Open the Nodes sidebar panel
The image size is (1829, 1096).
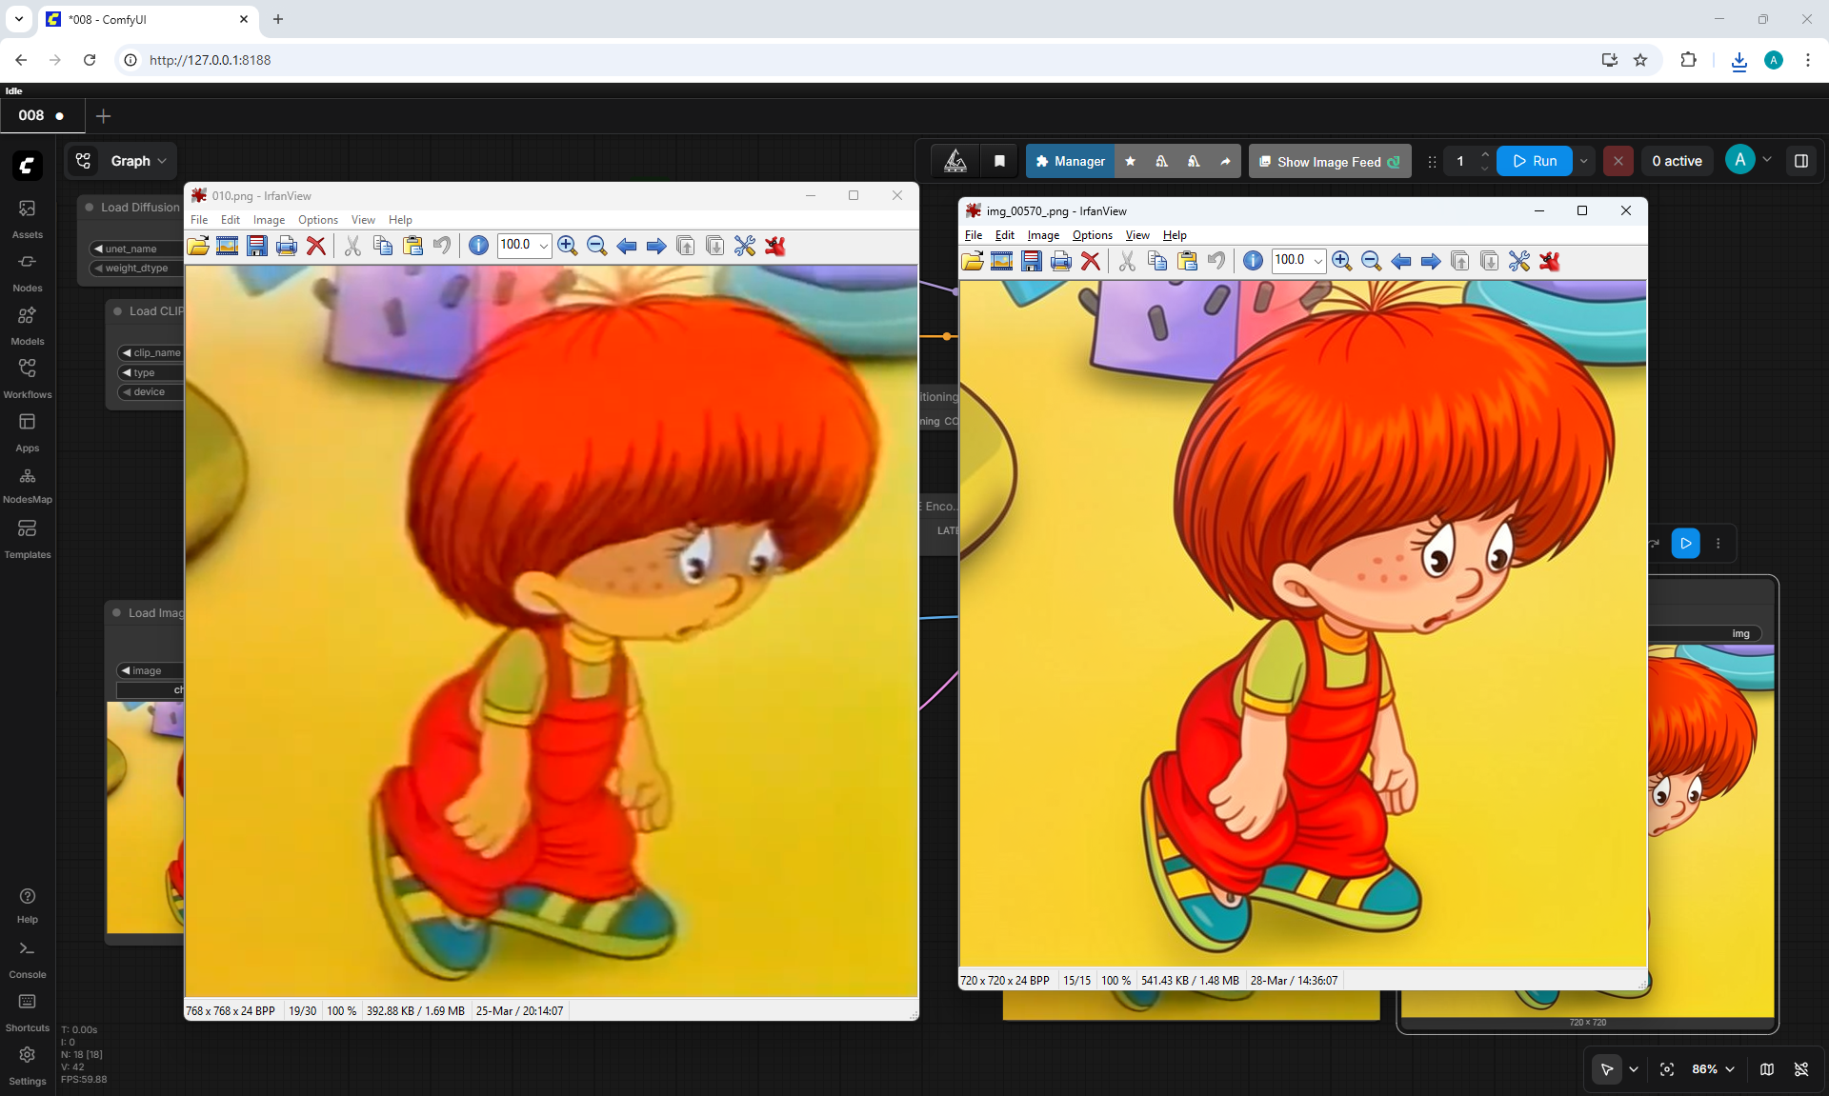(x=27, y=271)
